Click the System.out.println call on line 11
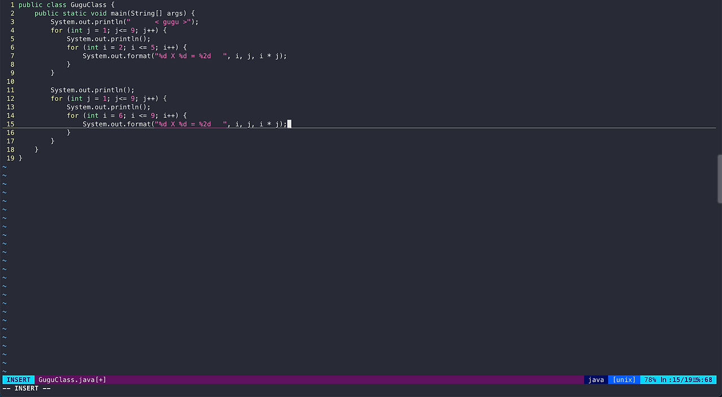The image size is (722, 397). [x=92, y=90]
